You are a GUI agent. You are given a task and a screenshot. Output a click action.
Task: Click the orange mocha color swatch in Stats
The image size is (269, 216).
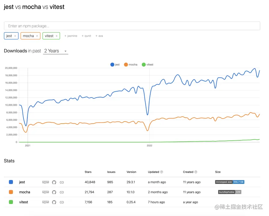coord(11,192)
